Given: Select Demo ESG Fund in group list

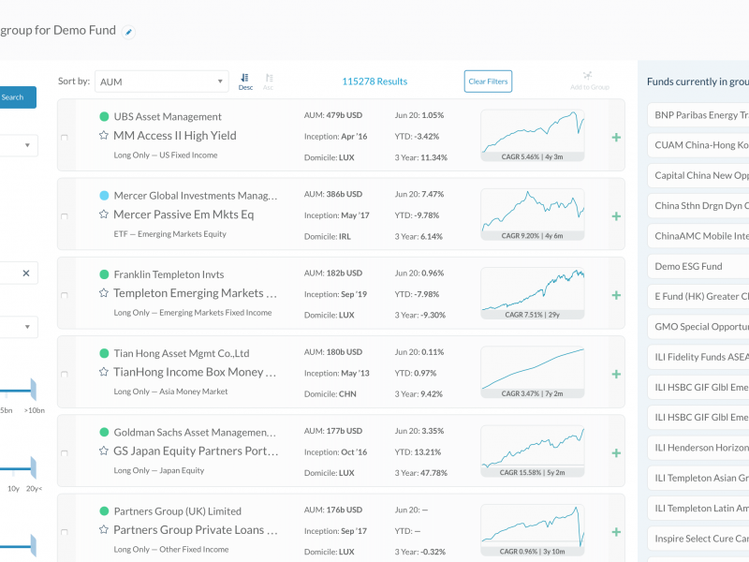Looking at the screenshot, I should [698, 266].
